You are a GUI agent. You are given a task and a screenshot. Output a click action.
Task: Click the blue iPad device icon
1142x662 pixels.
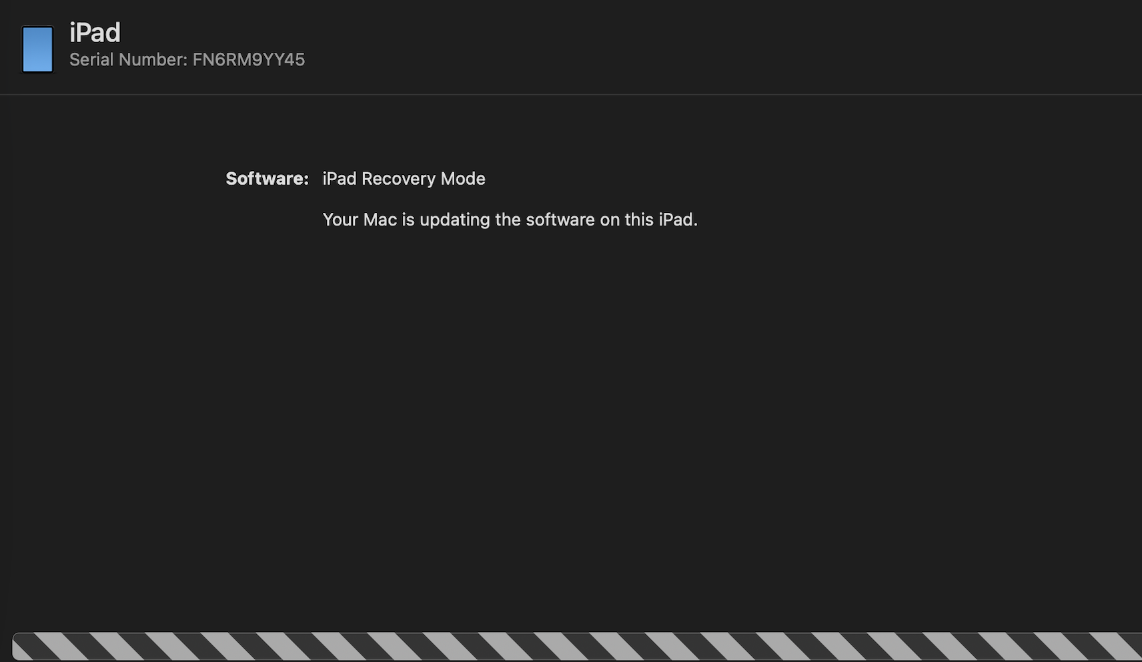tap(37, 49)
